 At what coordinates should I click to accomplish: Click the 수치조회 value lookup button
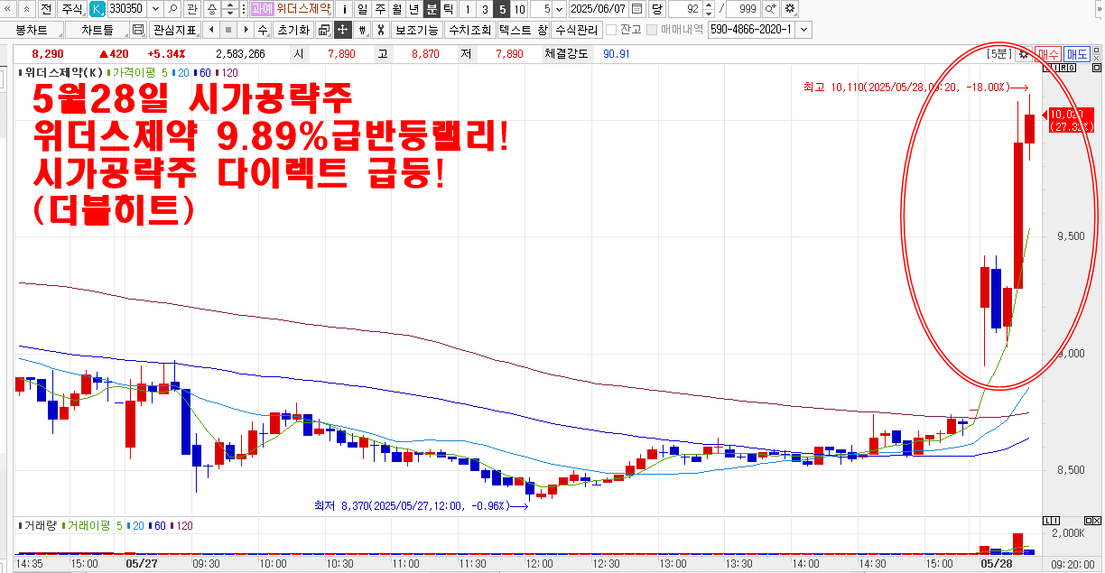[469, 29]
